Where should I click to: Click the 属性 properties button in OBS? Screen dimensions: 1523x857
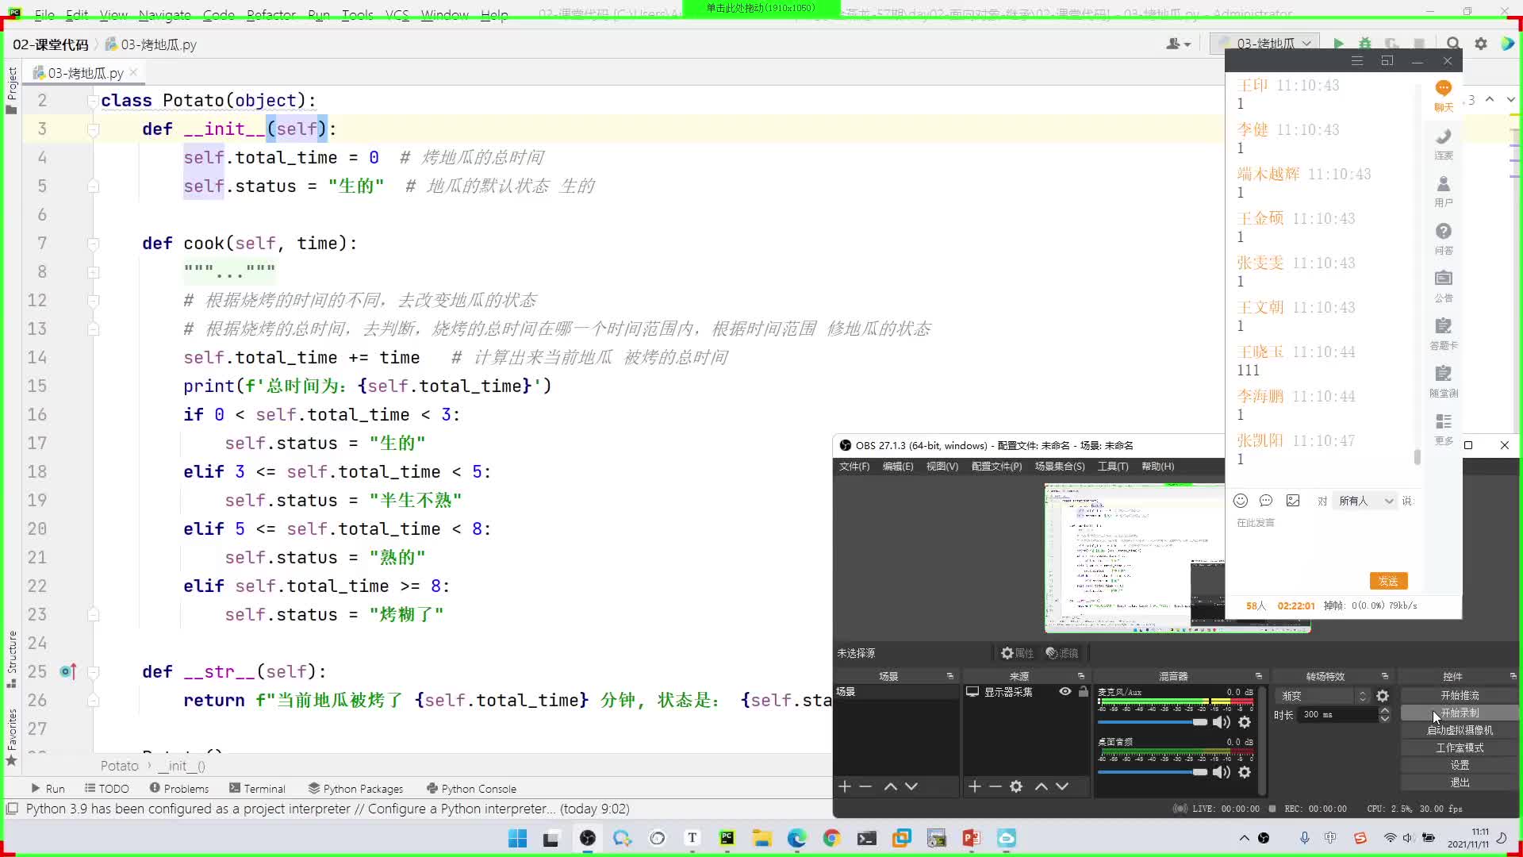(1017, 653)
